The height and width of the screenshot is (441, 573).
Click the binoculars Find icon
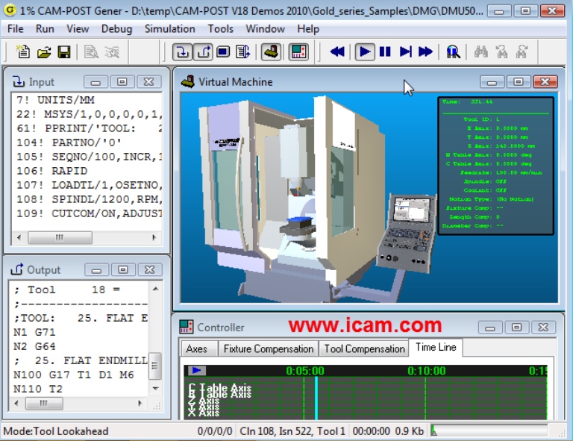[x=481, y=52]
